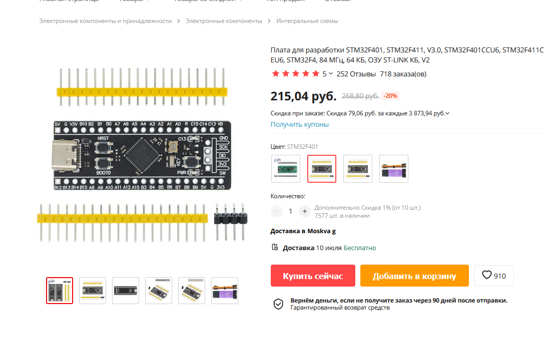
Task: View the last thumbnail with purple ST-LINK
Action: (x=225, y=291)
